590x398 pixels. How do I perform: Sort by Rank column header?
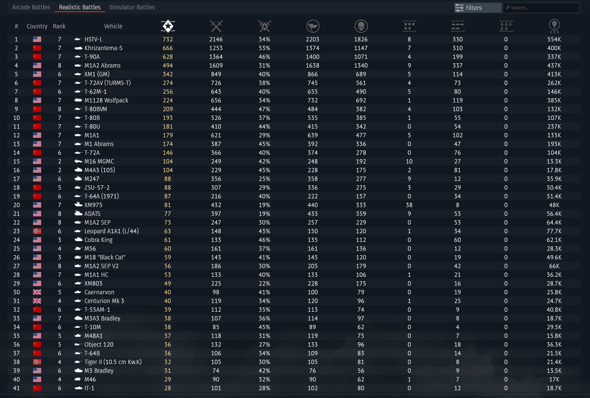click(59, 26)
